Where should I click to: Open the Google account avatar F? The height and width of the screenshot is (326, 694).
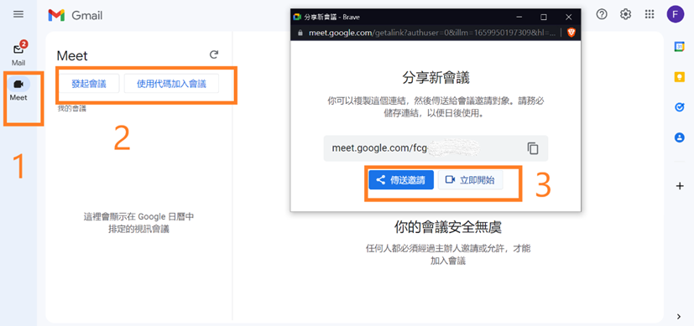[676, 14]
